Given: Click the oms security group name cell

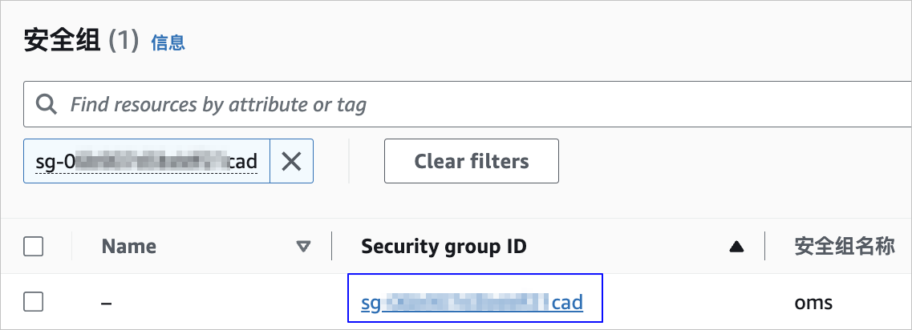Looking at the screenshot, I should [x=813, y=303].
